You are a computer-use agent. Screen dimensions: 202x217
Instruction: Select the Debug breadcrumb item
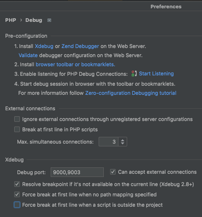pos(34,20)
